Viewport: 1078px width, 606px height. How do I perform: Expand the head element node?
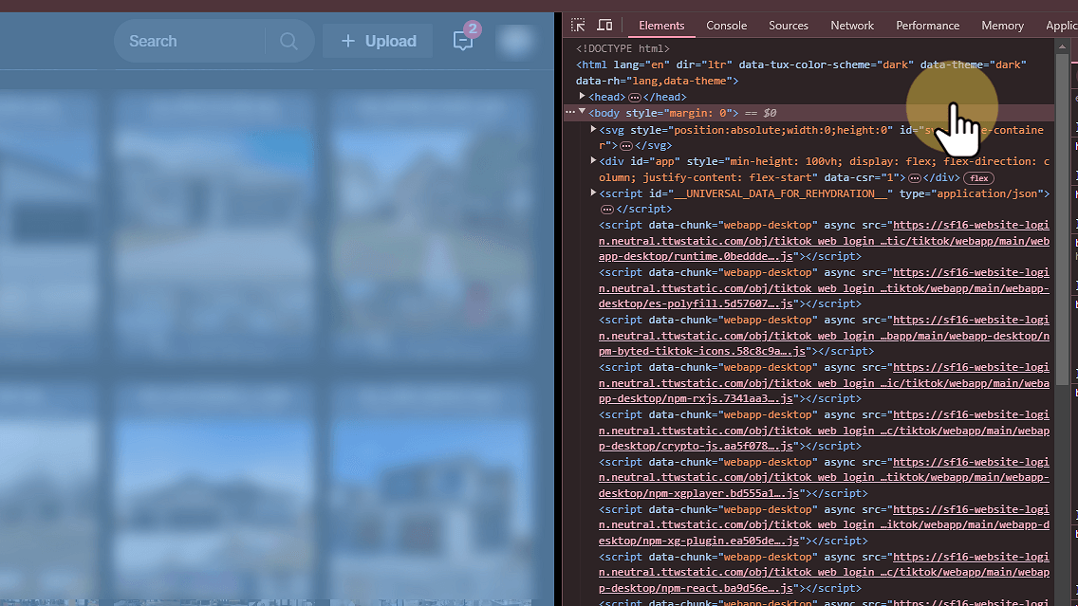point(583,96)
